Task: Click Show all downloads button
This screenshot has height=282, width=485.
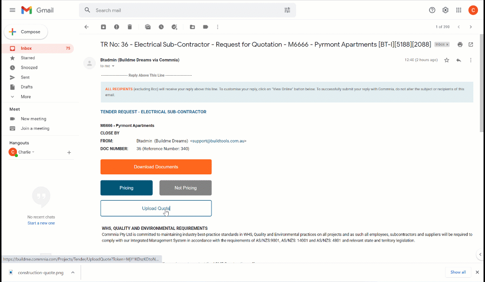Action: click(458, 272)
